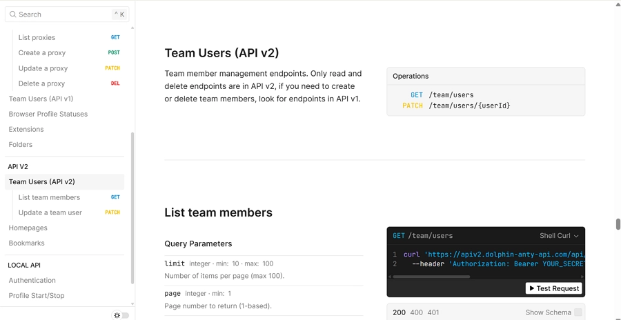Open List team members in sidebar
This screenshot has height=320, width=621.
click(49, 197)
